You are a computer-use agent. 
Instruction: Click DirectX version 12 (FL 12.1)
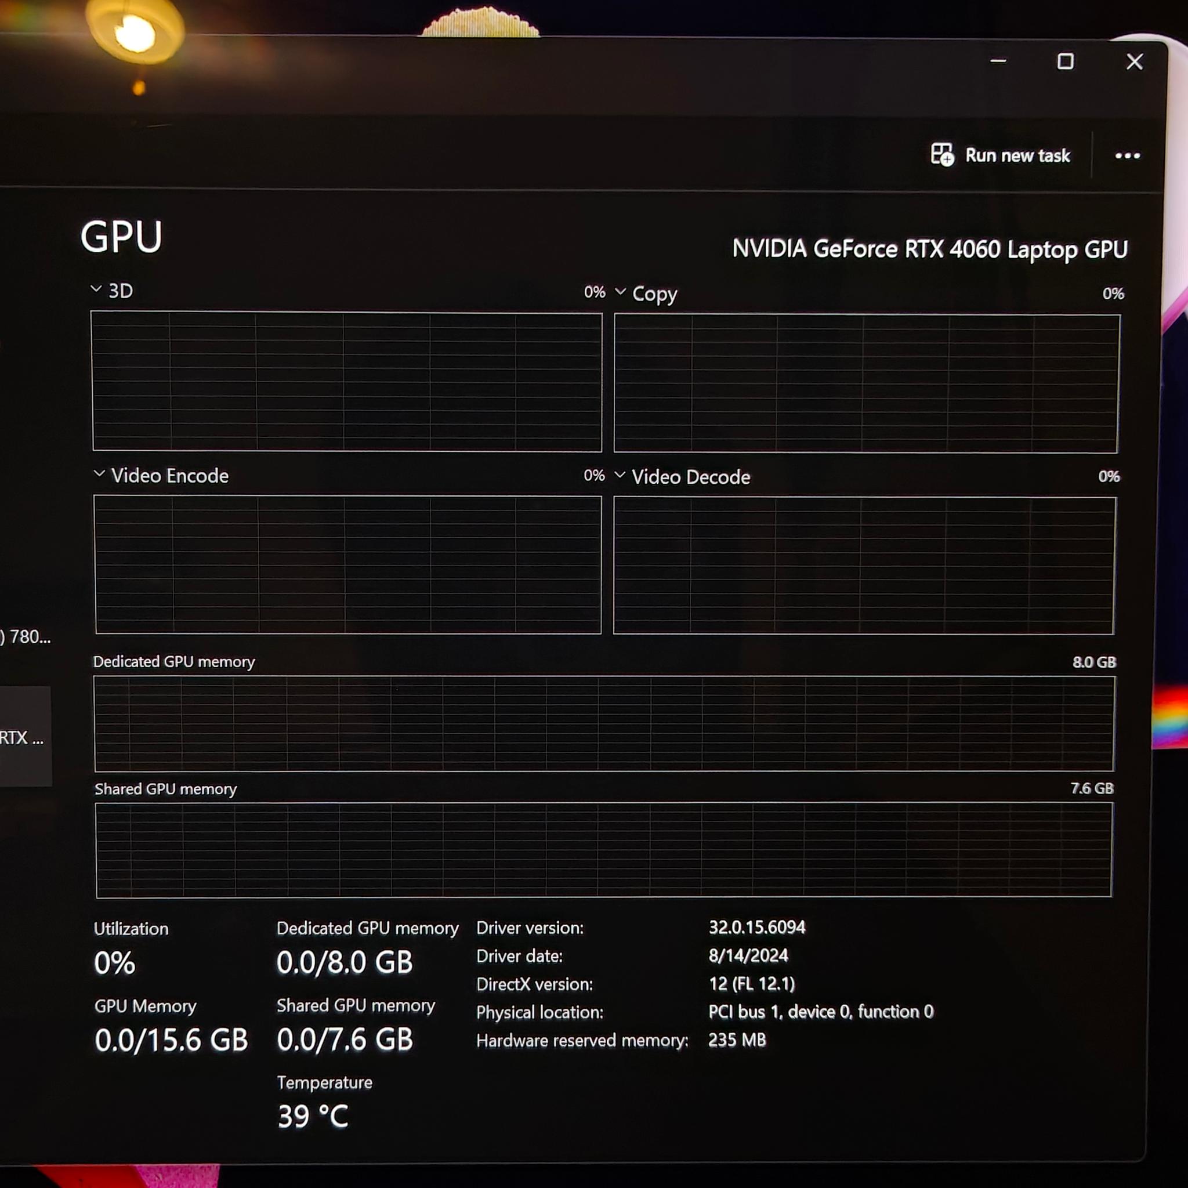tap(751, 984)
